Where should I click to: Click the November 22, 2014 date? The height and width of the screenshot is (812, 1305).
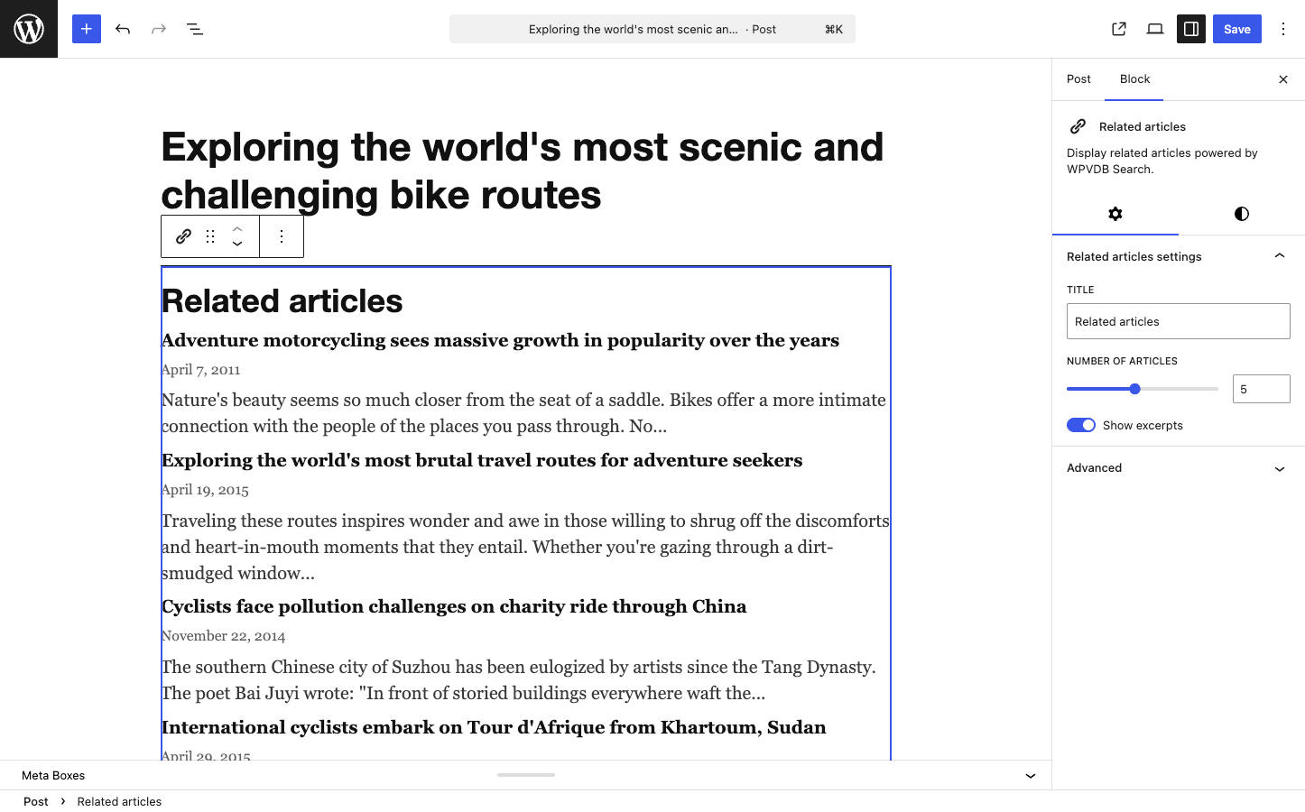(223, 636)
